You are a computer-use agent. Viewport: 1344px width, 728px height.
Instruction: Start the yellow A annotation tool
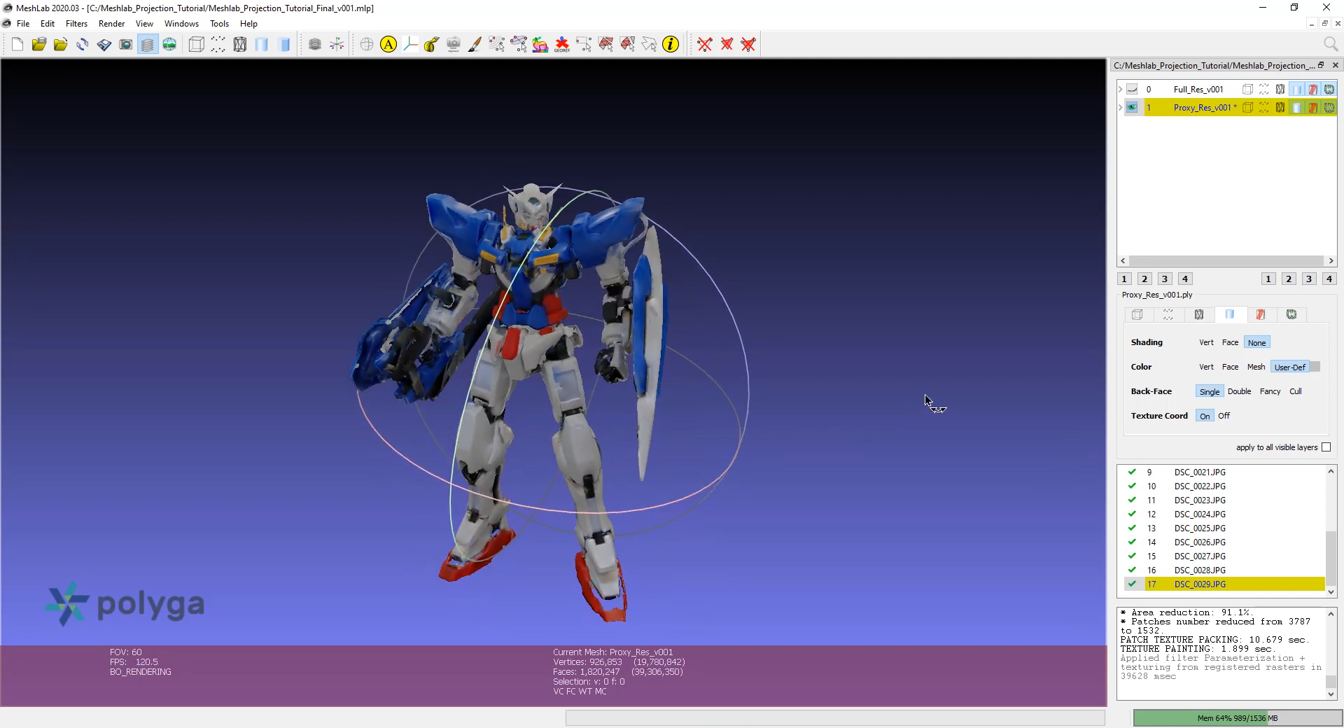[x=388, y=45]
